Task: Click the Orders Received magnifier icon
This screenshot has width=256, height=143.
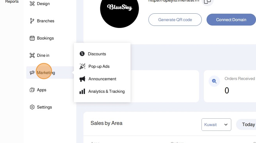Action: pos(214,81)
